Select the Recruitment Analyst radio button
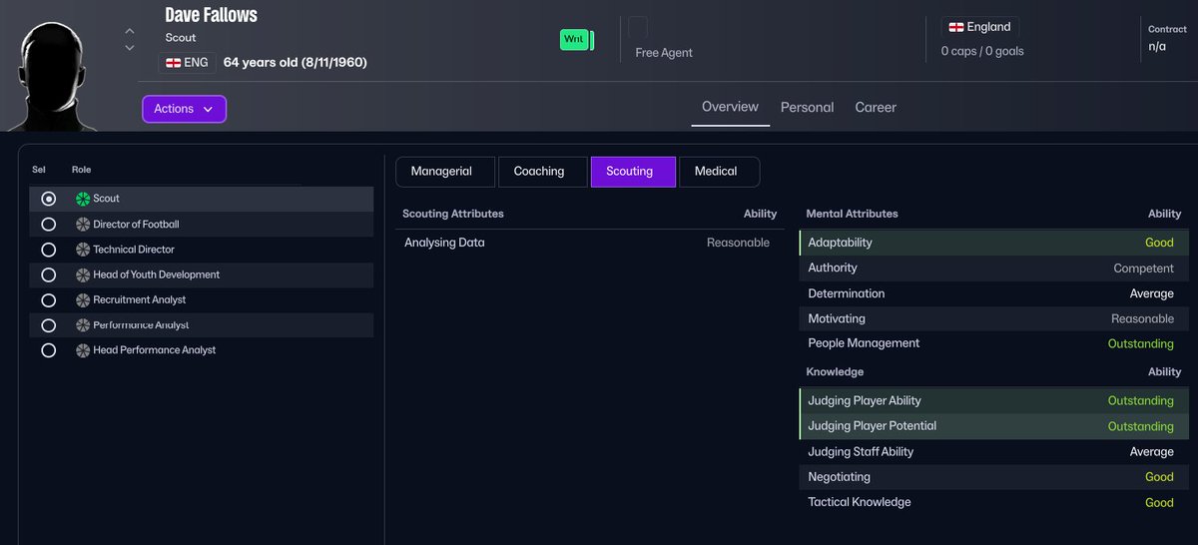The width and height of the screenshot is (1198, 545). [x=48, y=299]
